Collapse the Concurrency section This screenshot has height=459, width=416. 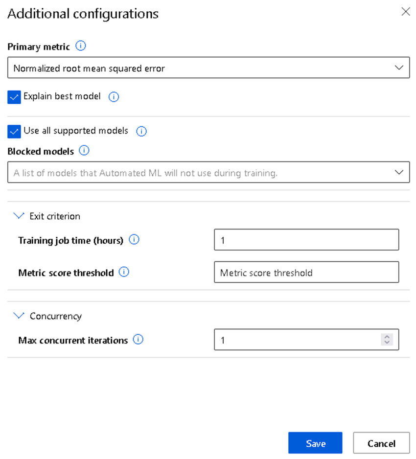[x=19, y=316]
